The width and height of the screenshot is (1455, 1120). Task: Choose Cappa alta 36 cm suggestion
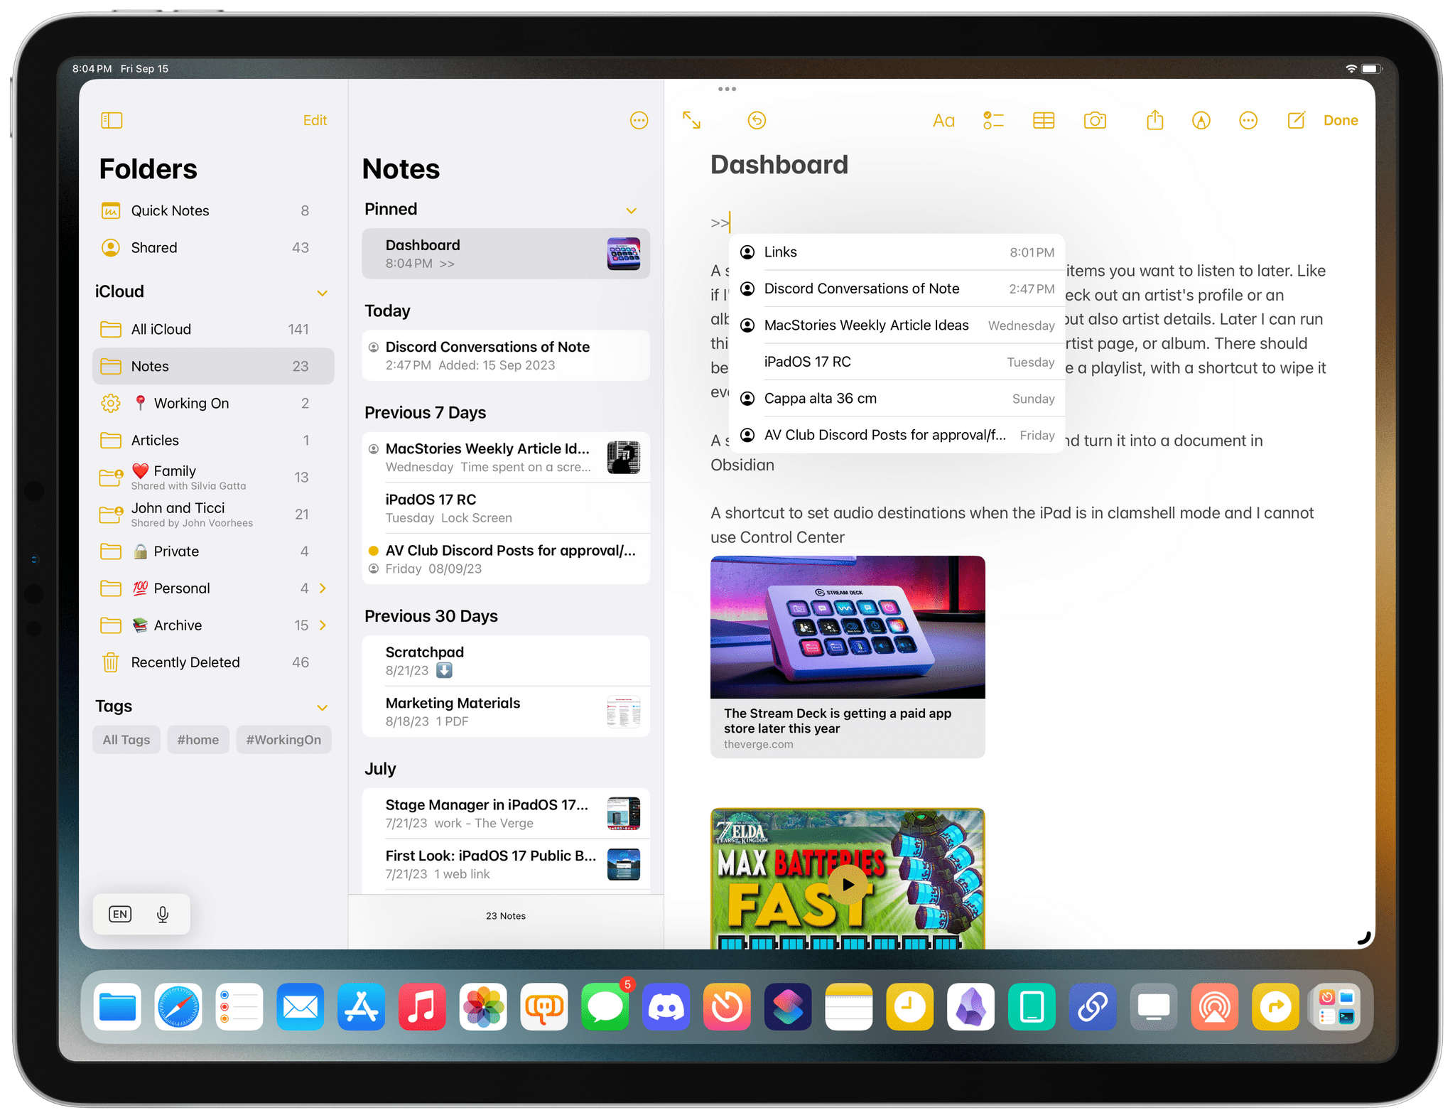(x=897, y=399)
